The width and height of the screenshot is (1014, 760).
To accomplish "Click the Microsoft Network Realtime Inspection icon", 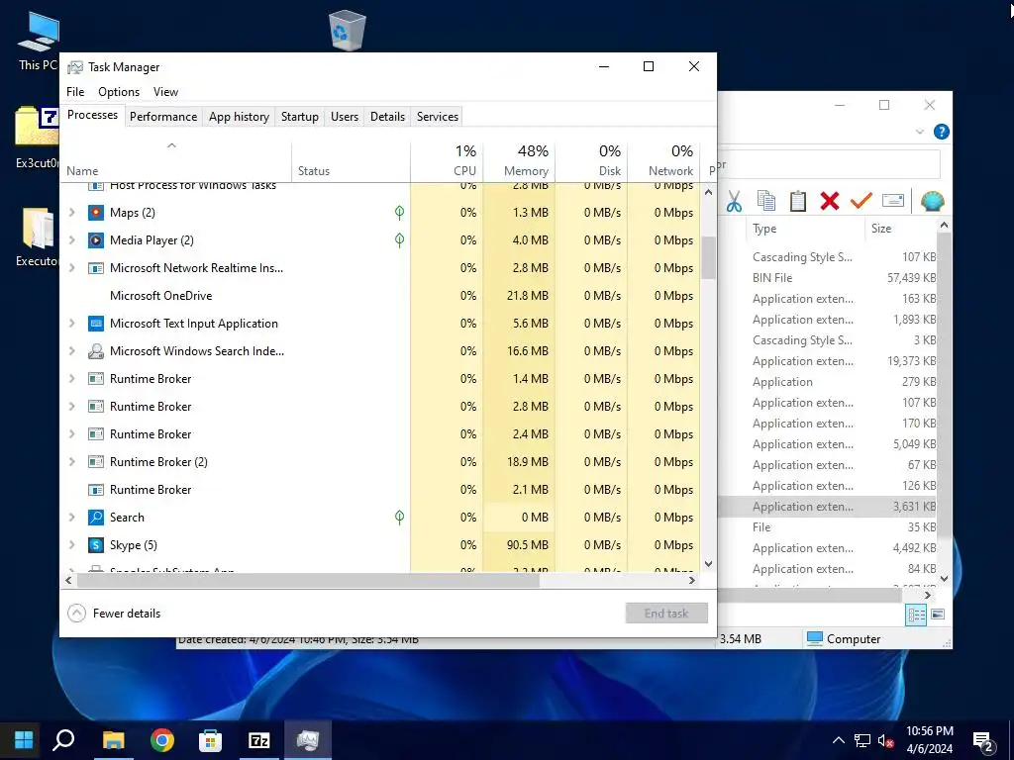I will [96, 268].
